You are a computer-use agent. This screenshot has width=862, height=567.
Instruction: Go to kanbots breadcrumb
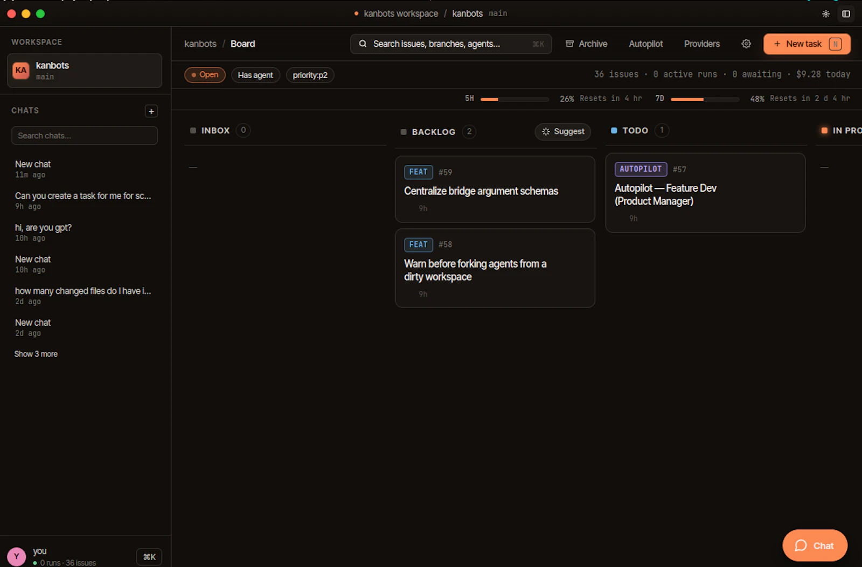pyautogui.click(x=200, y=44)
